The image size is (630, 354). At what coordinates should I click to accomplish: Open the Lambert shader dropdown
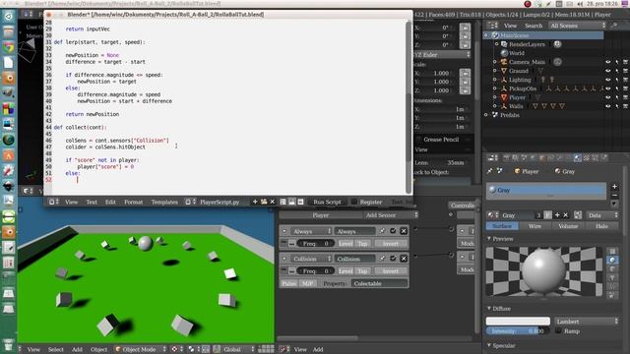pyautogui.click(x=587, y=322)
